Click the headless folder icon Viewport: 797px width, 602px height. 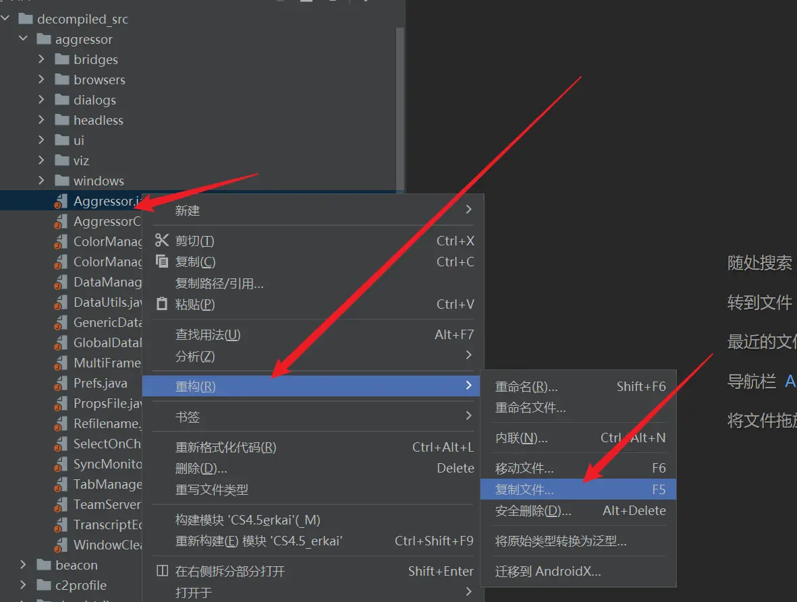[62, 120]
